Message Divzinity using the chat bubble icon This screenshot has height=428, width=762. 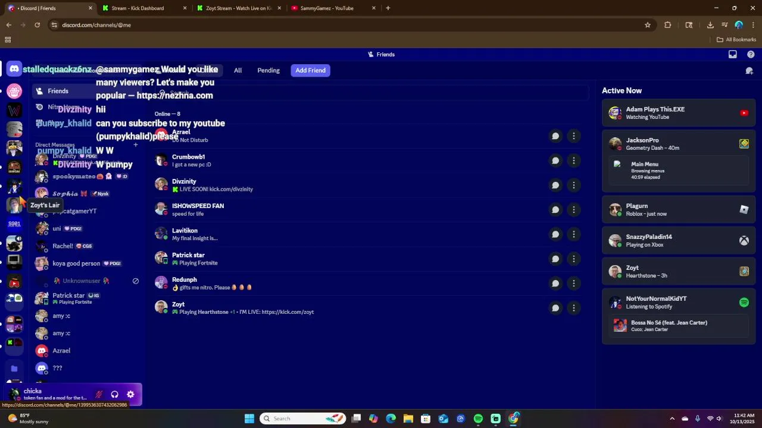(x=555, y=185)
